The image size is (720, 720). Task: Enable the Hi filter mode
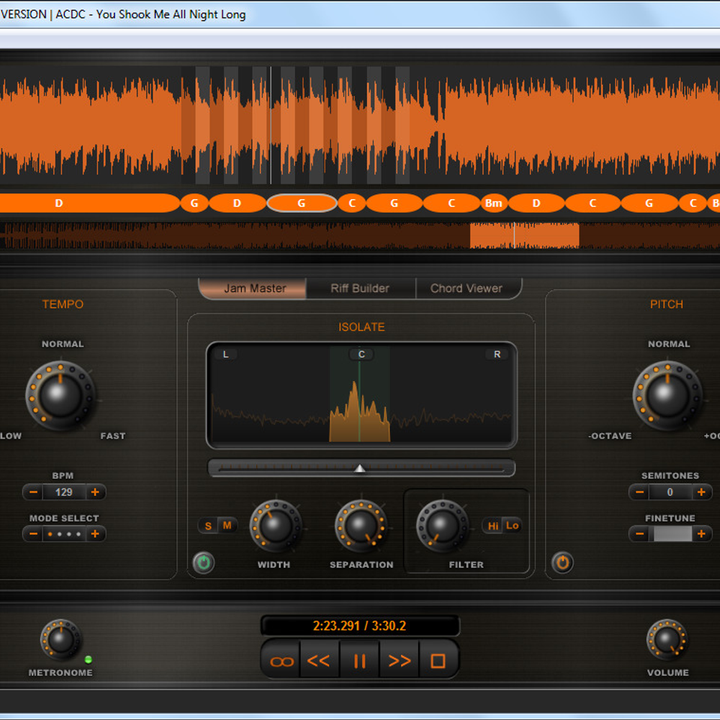(493, 526)
